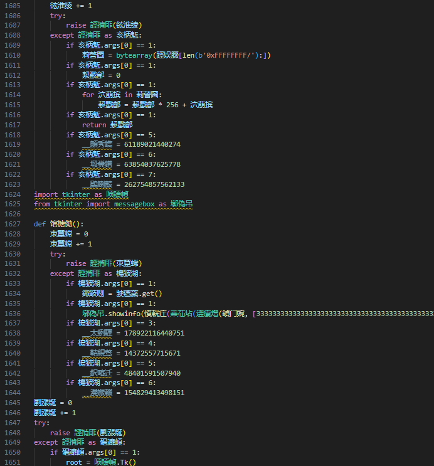Screen dimensions: 434x466
Task: Click the 'raise' keyword on line 1648
Action: pos(60,433)
